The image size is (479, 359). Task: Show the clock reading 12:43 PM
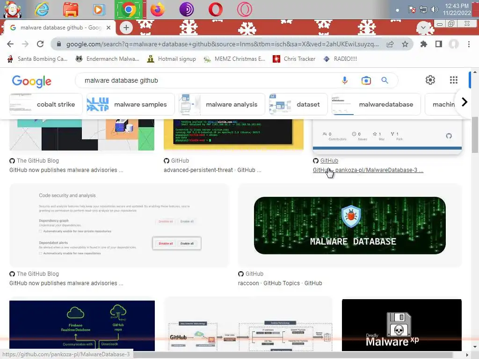[457, 9]
